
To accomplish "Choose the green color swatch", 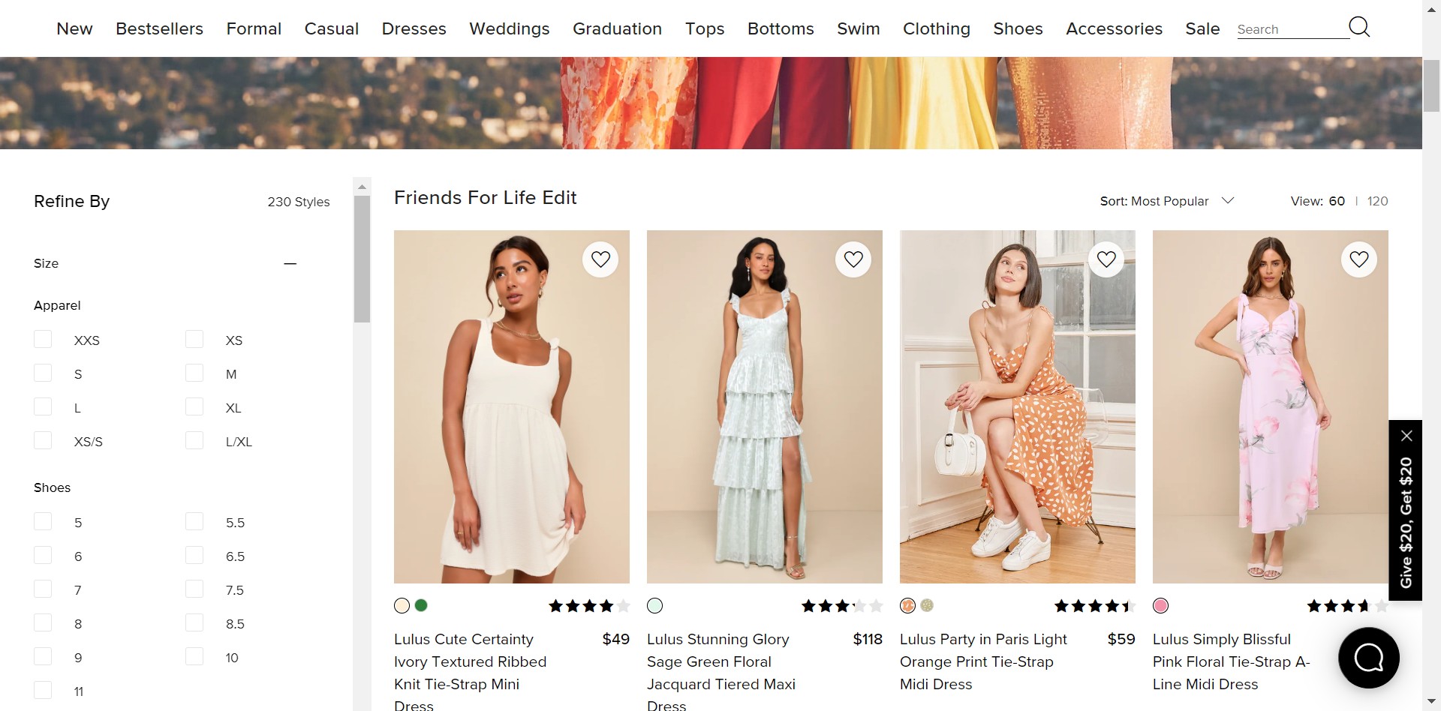I will pos(421,605).
